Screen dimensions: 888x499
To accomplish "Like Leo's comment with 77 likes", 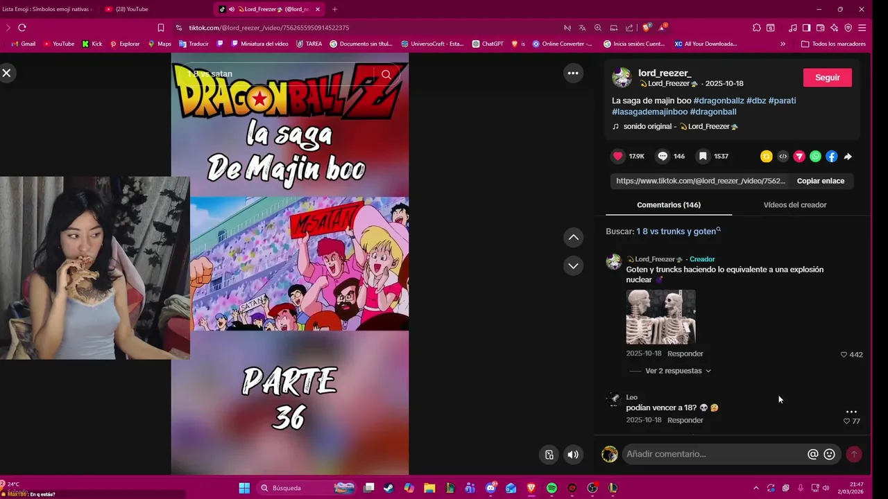I will [846, 421].
